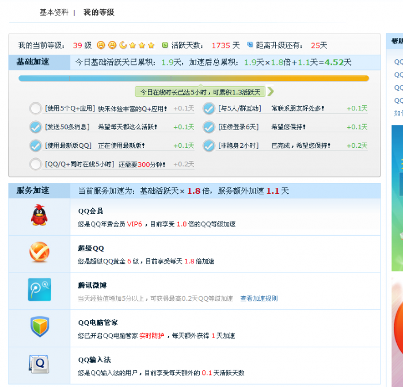Click the first star level icon
Viewport: 403px width, 387px height.
(x=132, y=45)
